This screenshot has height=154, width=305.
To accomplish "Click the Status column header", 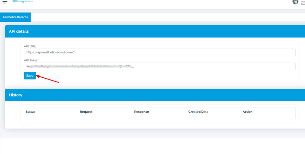I will [x=30, y=112].
